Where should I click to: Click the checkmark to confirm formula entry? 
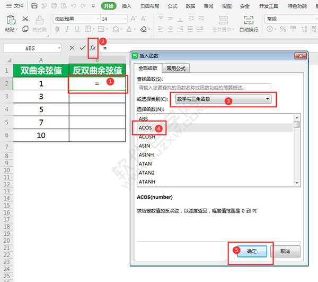[82, 48]
